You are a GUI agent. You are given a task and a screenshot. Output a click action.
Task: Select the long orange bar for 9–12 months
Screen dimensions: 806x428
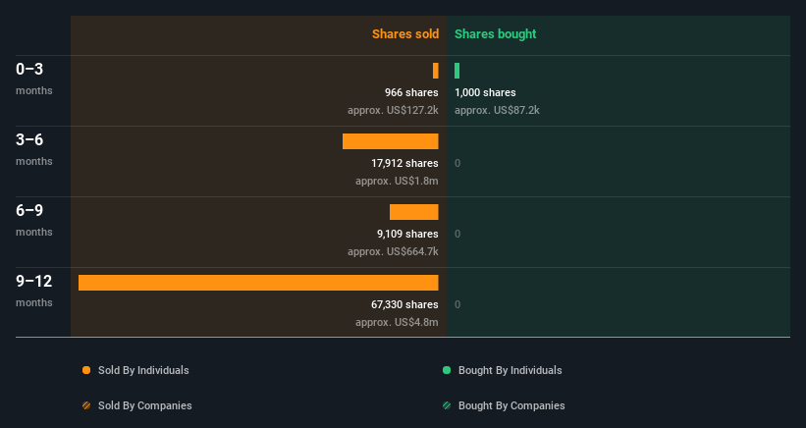(x=258, y=283)
